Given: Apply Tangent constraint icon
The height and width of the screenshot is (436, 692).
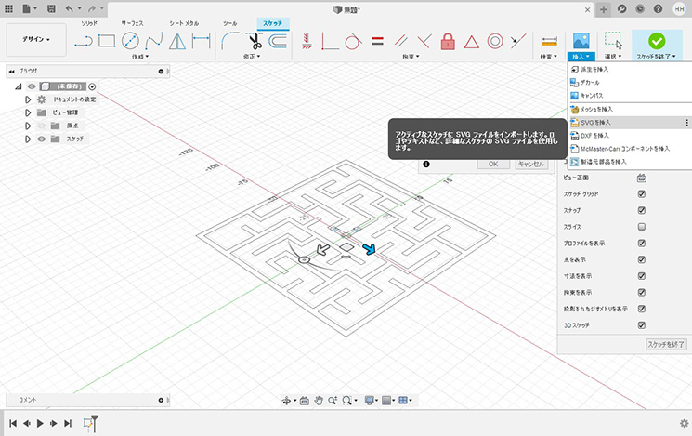Looking at the screenshot, I should coord(353,42).
